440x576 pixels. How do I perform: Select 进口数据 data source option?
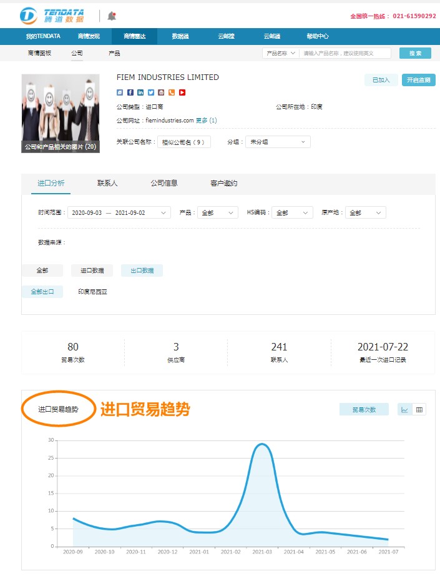click(x=92, y=271)
